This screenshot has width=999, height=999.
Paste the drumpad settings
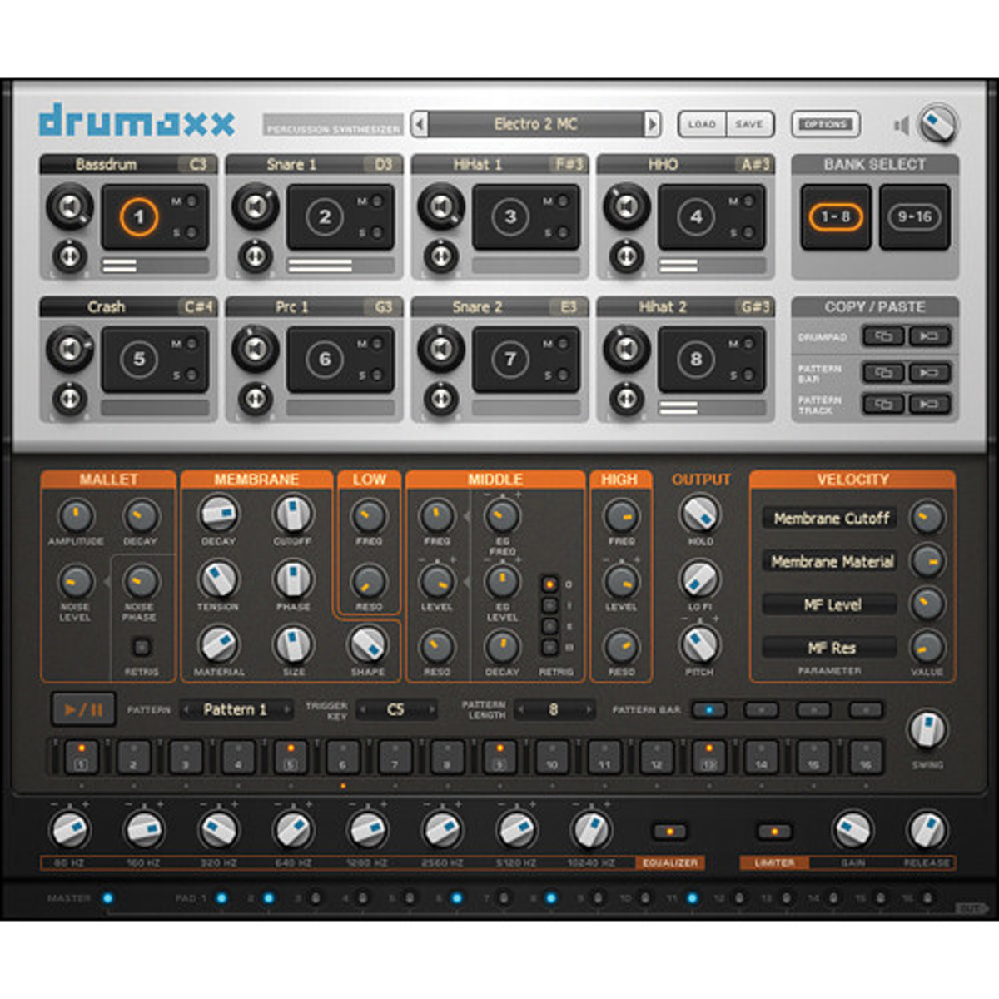[x=928, y=336]
